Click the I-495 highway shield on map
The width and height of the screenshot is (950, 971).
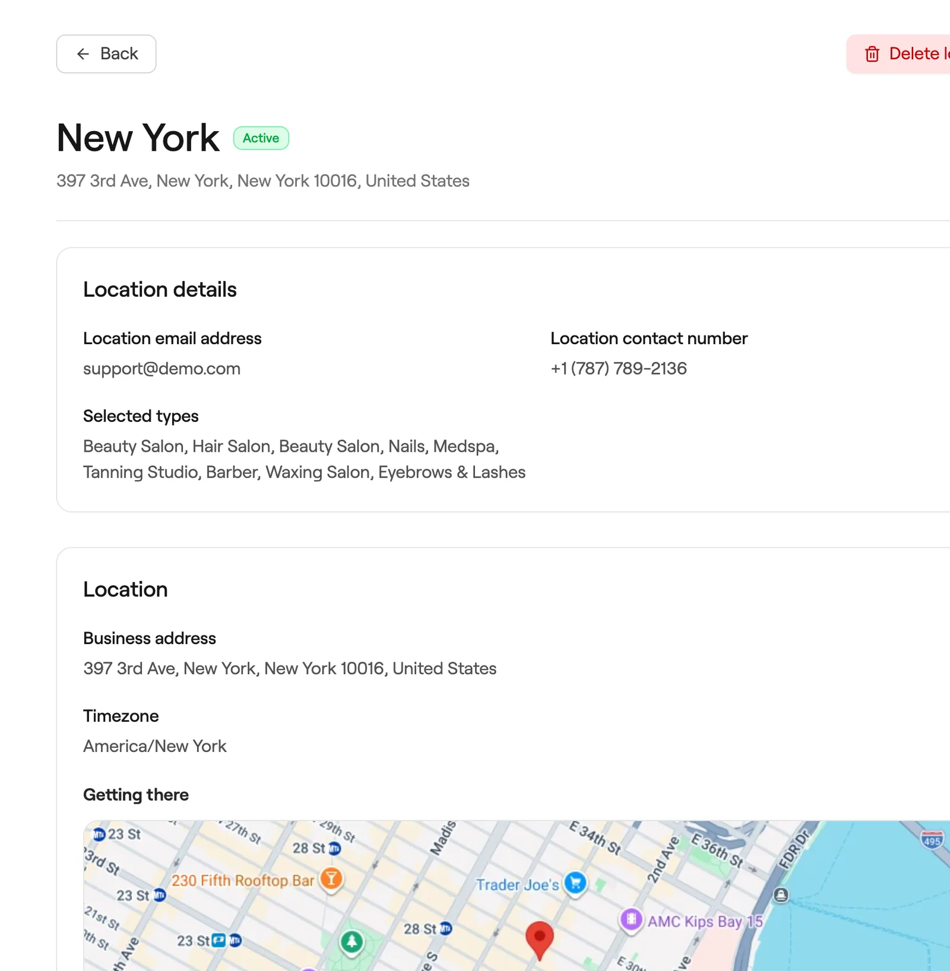click(x=932, y=840)
